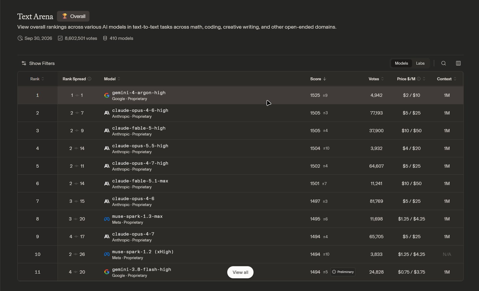Select claude-opus-4-6 model name

tap(133, 199)
